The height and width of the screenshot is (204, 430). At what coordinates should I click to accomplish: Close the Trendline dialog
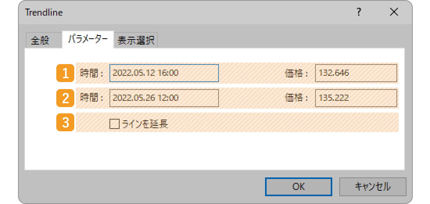pyautogui.click(x=394, y=13)
